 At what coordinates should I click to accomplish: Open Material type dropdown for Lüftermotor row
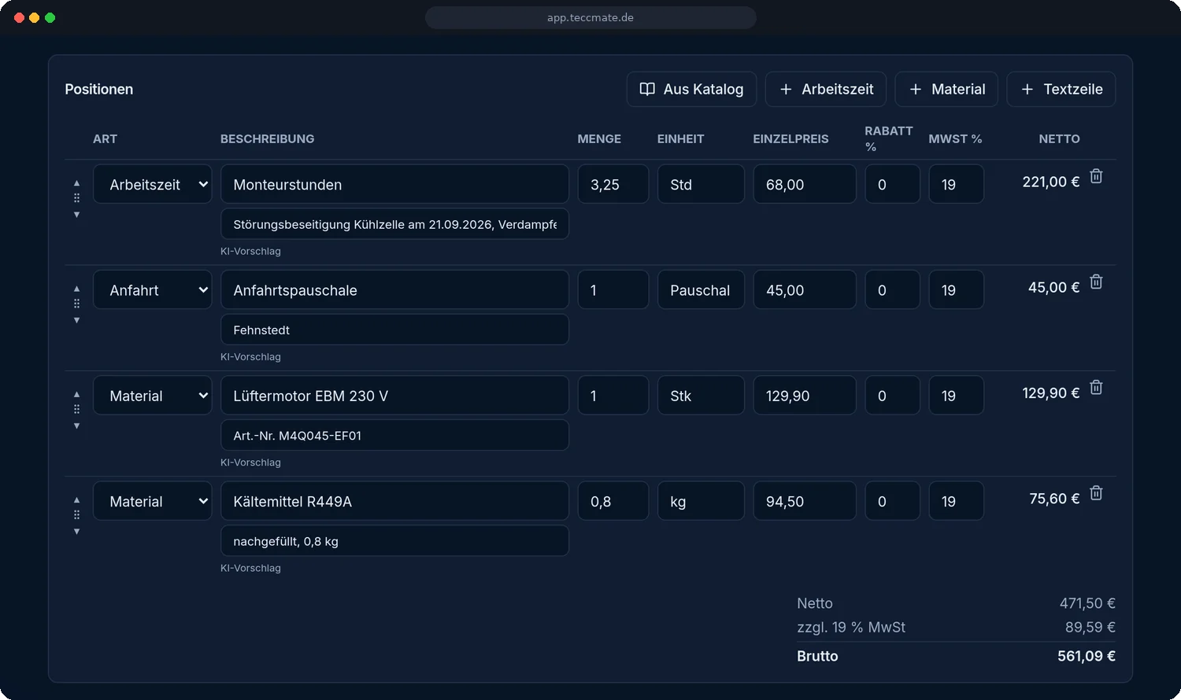(x=153, y=396)
